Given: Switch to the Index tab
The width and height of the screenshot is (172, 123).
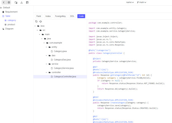Looking at the screenshot, I should tap(48, 16).
